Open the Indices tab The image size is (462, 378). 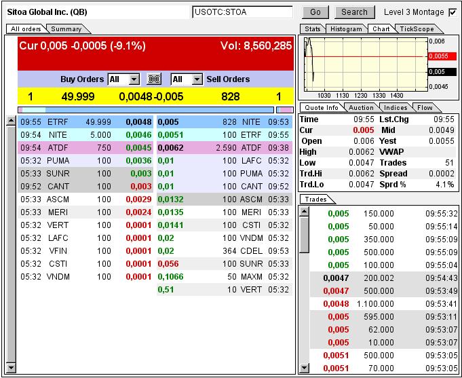point(396,108)
